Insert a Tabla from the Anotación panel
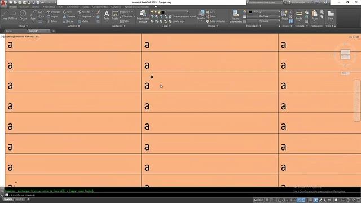361x203 pixels. (125, 21)
